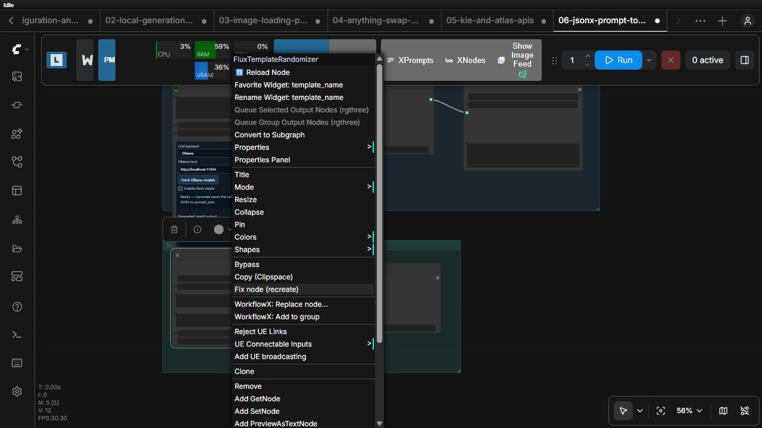The width and height of the screenshot is (762, 428).
Task: Open the help question-mark icon
Action: 17,307
